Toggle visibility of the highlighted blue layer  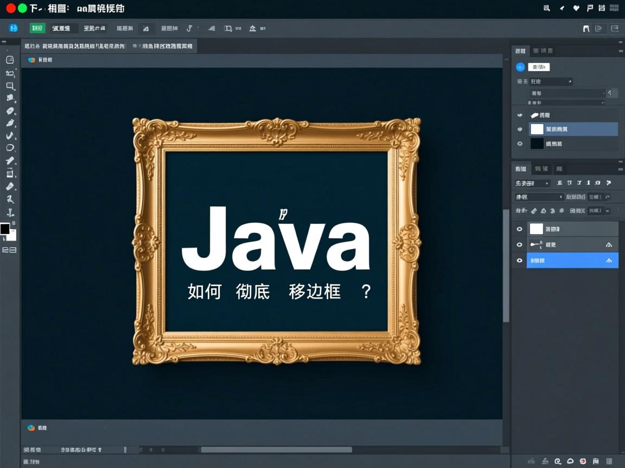(519, 260)
